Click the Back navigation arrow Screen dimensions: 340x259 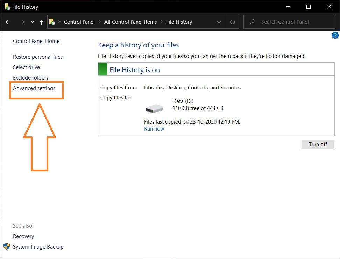9,22
